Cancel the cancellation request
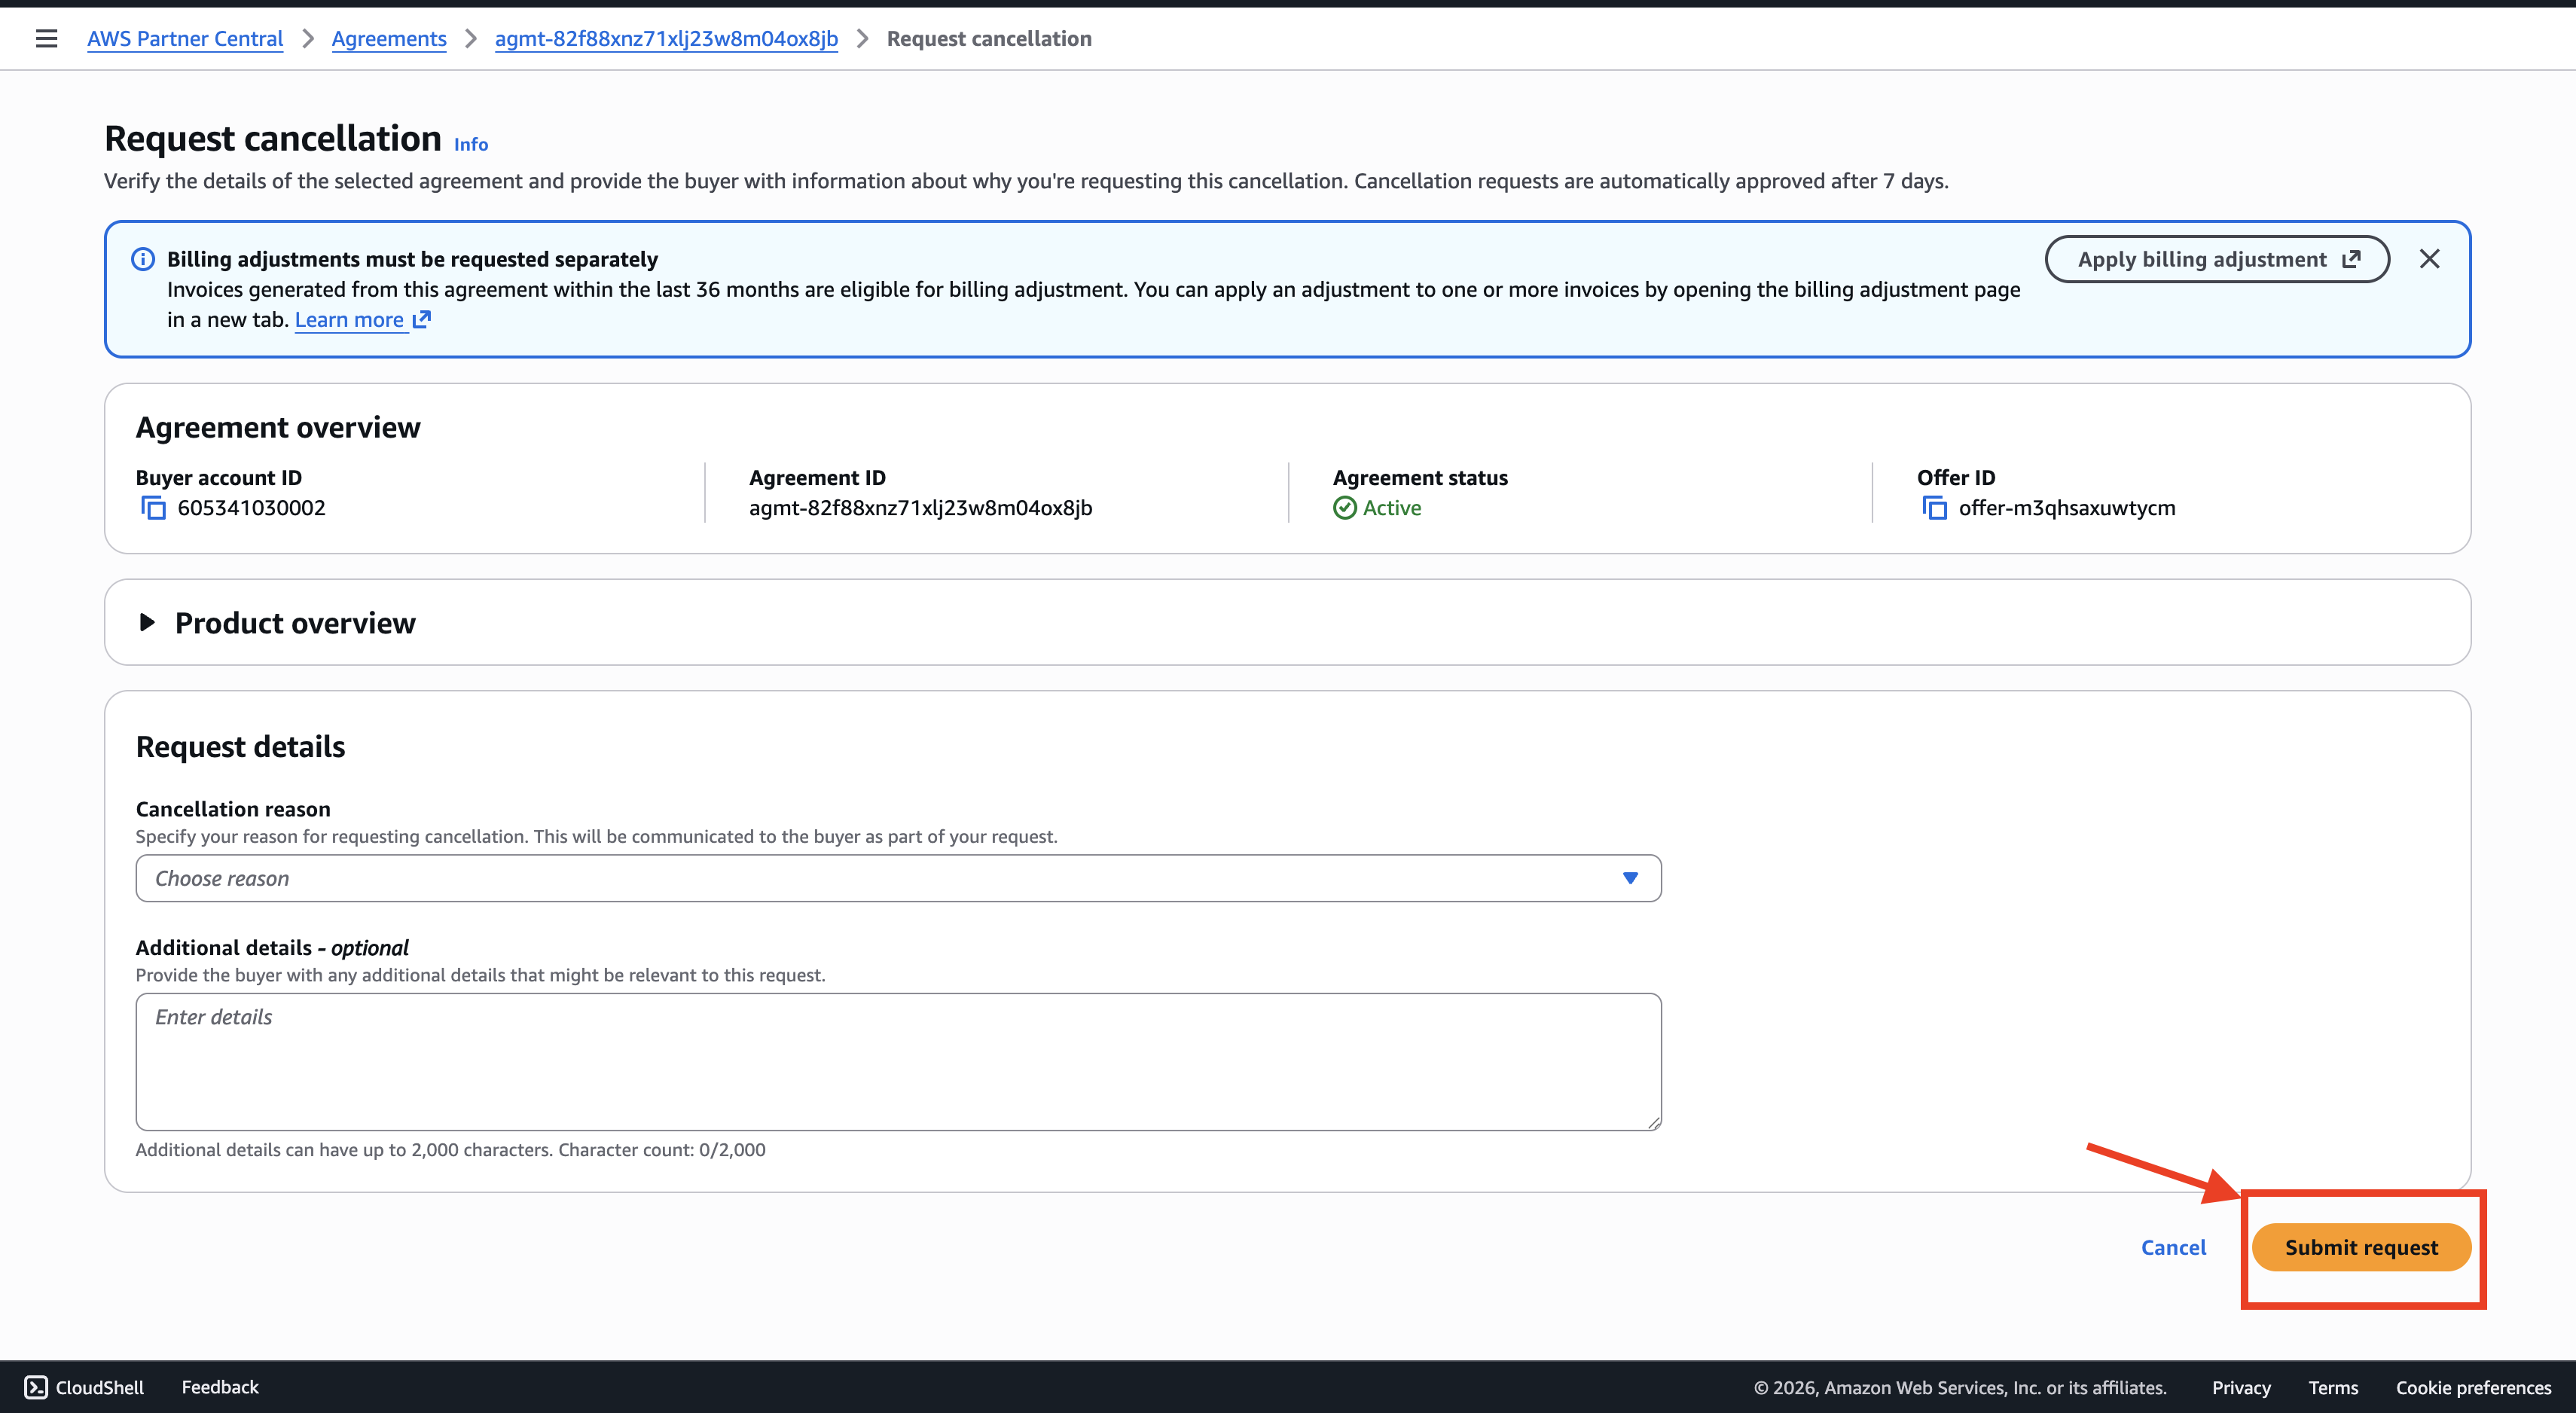This screenshot has width=2576, height=1413. 2173,1247
